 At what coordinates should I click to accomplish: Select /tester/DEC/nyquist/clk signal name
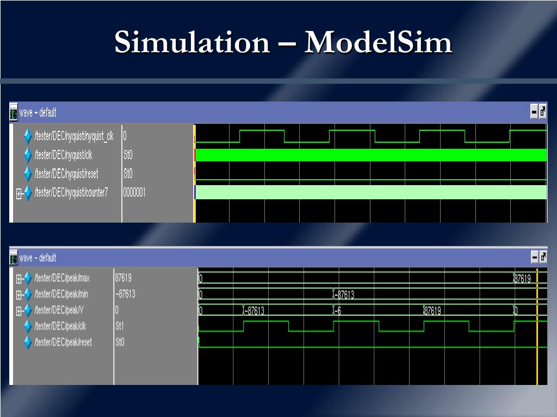tap(64, 155)
